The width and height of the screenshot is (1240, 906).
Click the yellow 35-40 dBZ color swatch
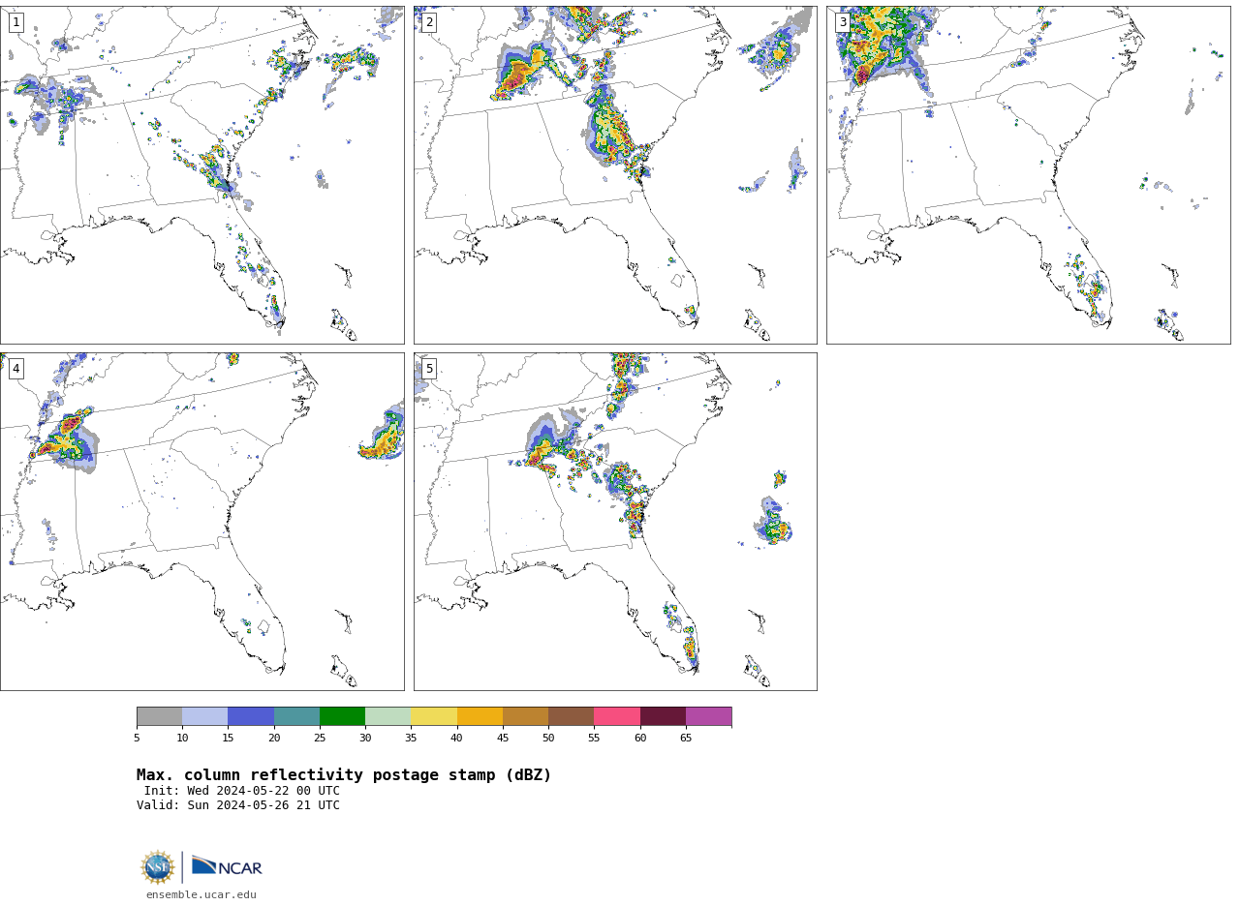[x=434, y=716]
